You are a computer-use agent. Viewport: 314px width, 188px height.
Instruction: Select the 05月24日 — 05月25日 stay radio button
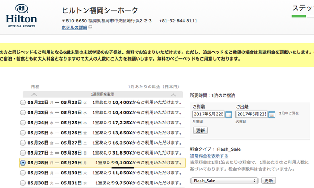pyautogui.click(x=23, y=123)
